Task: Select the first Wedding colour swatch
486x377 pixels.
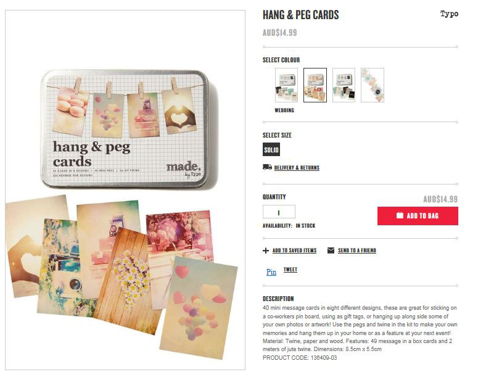Action: pyautogui.click(x=286, y=85)
